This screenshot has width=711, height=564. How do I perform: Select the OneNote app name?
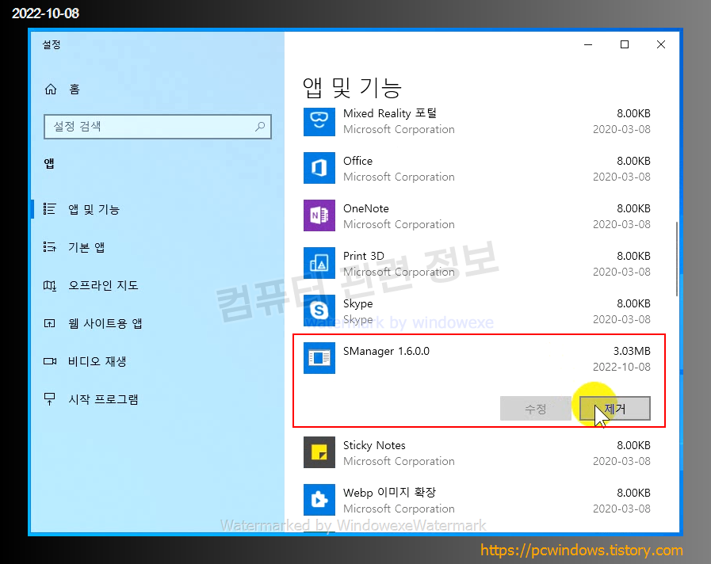pyautogui.click(x=366, y=208)
